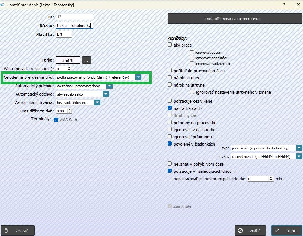Cancel editing with the Zrušiť button
The height and width of the screenshot is (236, 303).
tap(250, 230)
